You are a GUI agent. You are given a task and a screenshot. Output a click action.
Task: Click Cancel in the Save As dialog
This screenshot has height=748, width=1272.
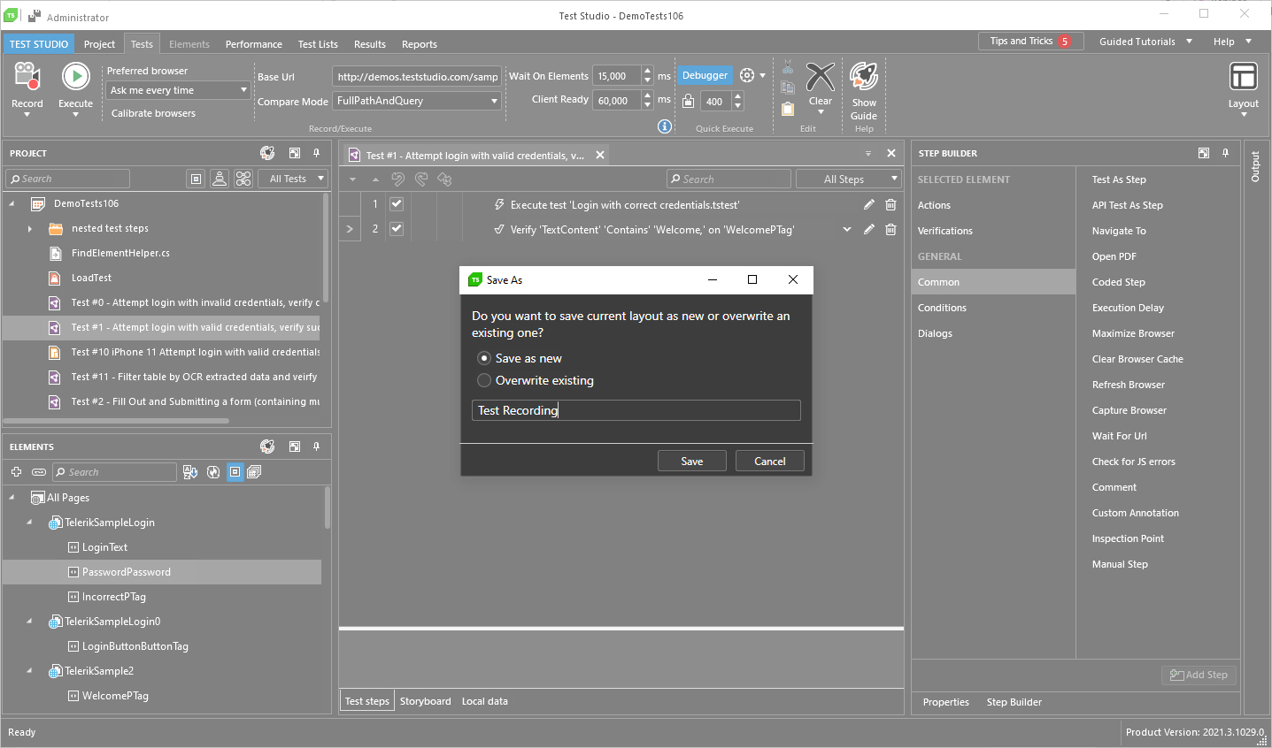(770, 461)
